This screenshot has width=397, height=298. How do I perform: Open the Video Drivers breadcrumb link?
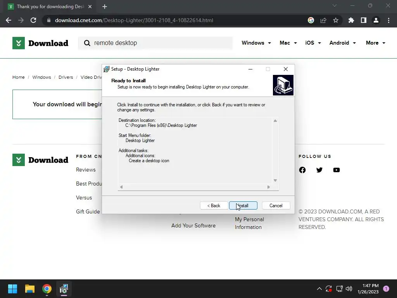click(91, 77)
